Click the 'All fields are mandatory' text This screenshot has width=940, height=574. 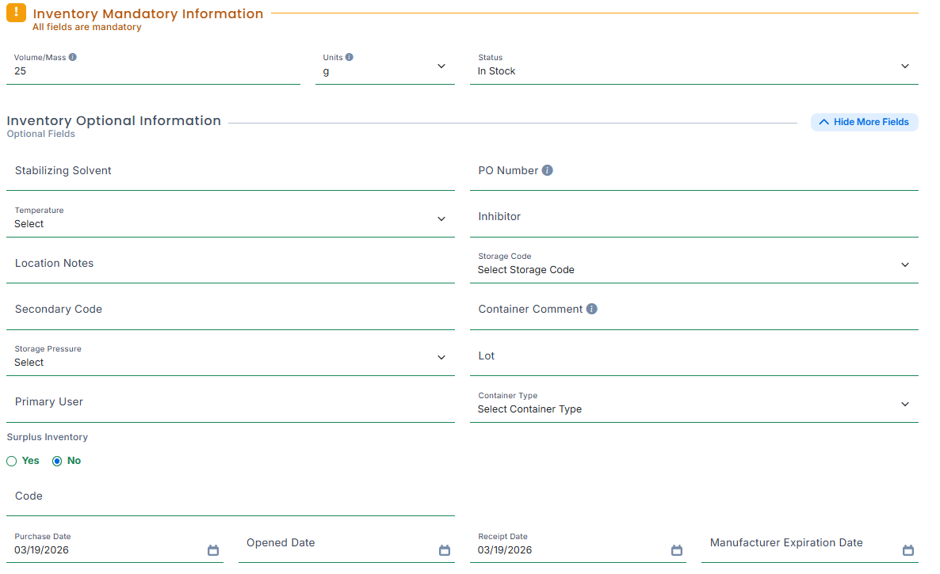tap(87, 27)
